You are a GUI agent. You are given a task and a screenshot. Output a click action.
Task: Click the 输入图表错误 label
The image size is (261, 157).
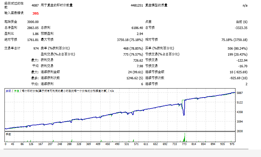point(14,13)
